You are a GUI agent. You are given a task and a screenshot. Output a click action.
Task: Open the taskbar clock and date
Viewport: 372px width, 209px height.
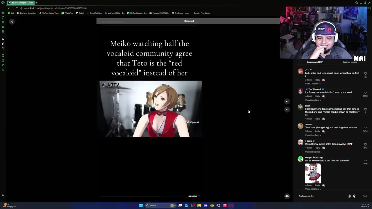pyautogui.click(x=365, y=206)
